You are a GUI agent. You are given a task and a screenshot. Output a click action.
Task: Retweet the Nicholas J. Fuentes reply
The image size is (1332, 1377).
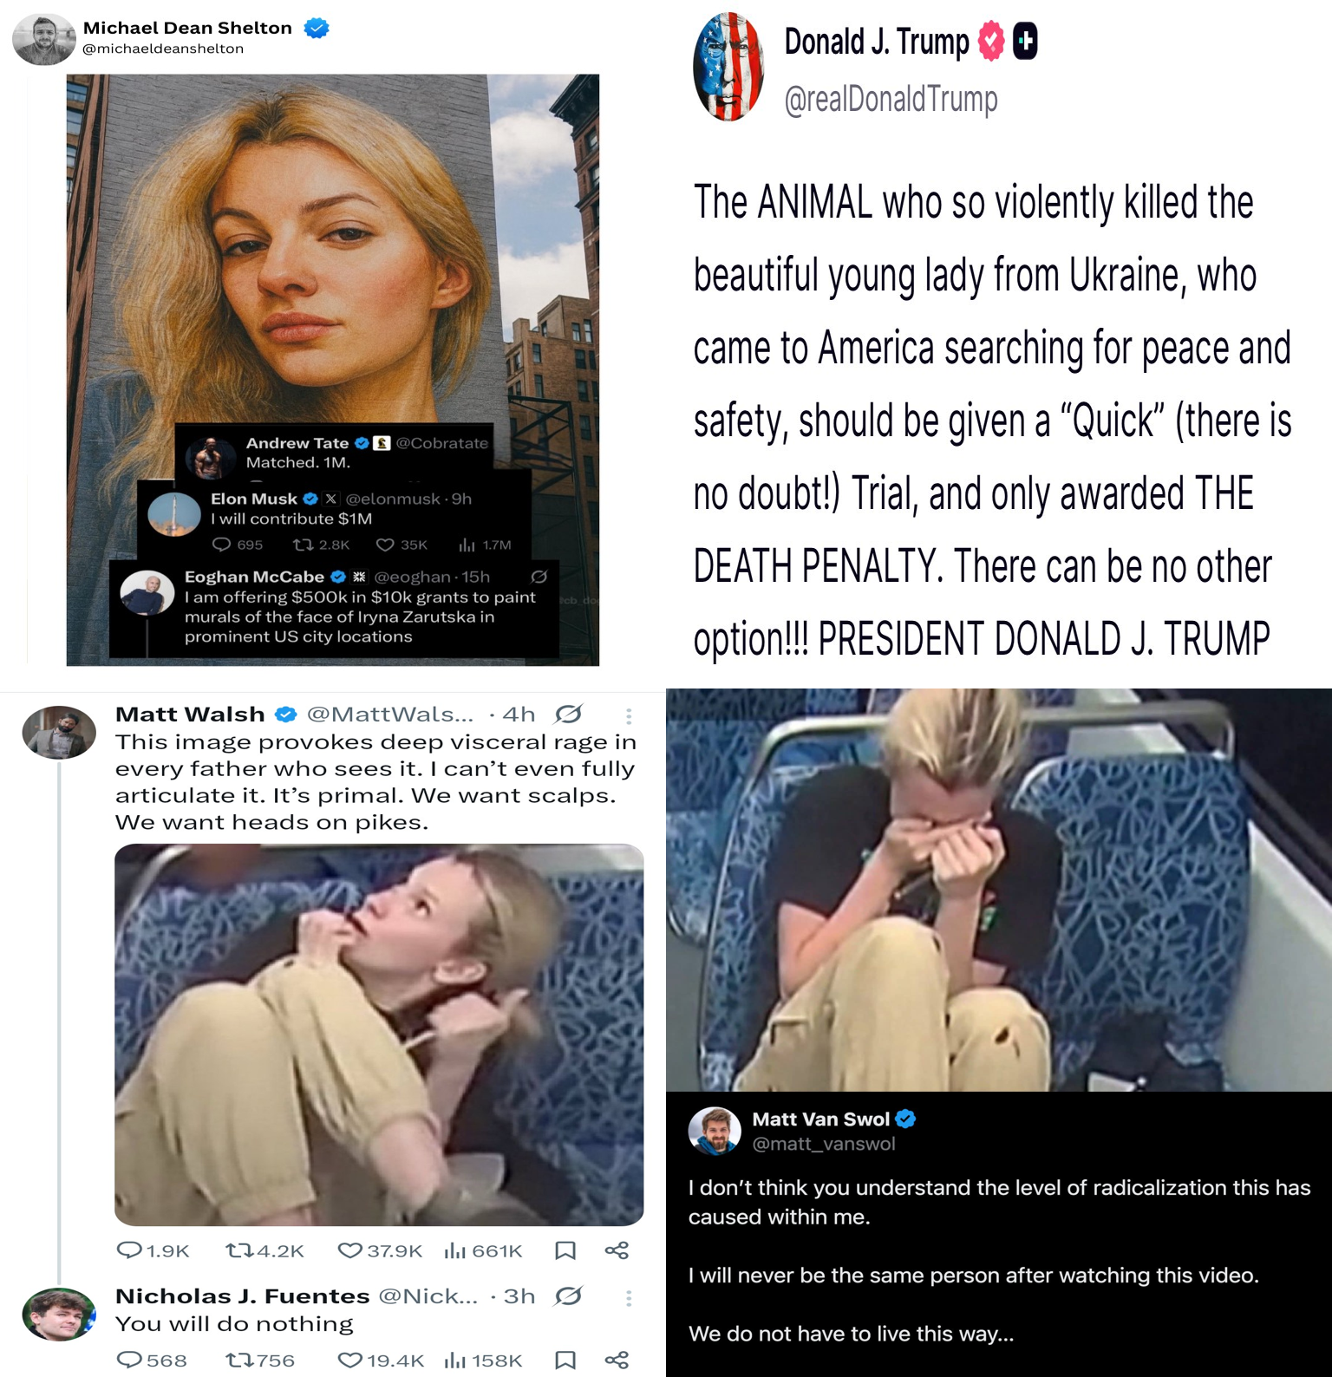(236, 1360)
